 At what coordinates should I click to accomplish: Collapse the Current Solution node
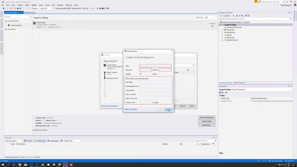(6, 21)
